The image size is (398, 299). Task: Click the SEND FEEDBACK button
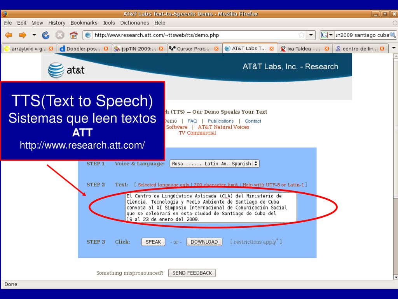click(192, 273)
